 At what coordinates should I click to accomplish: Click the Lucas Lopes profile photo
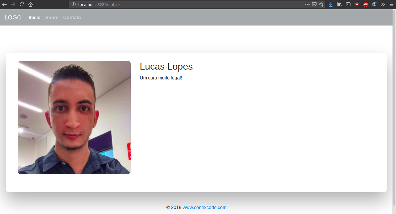tap(74, 117)
